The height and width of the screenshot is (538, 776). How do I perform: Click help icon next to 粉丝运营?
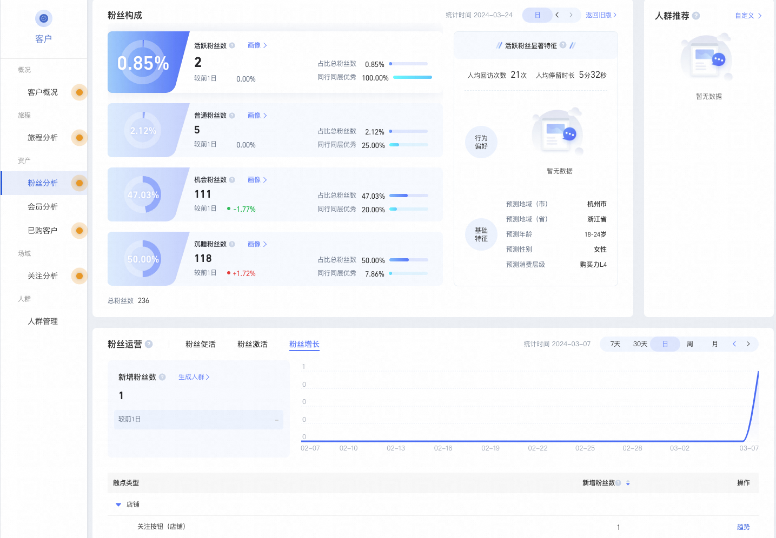click(149, 344)
